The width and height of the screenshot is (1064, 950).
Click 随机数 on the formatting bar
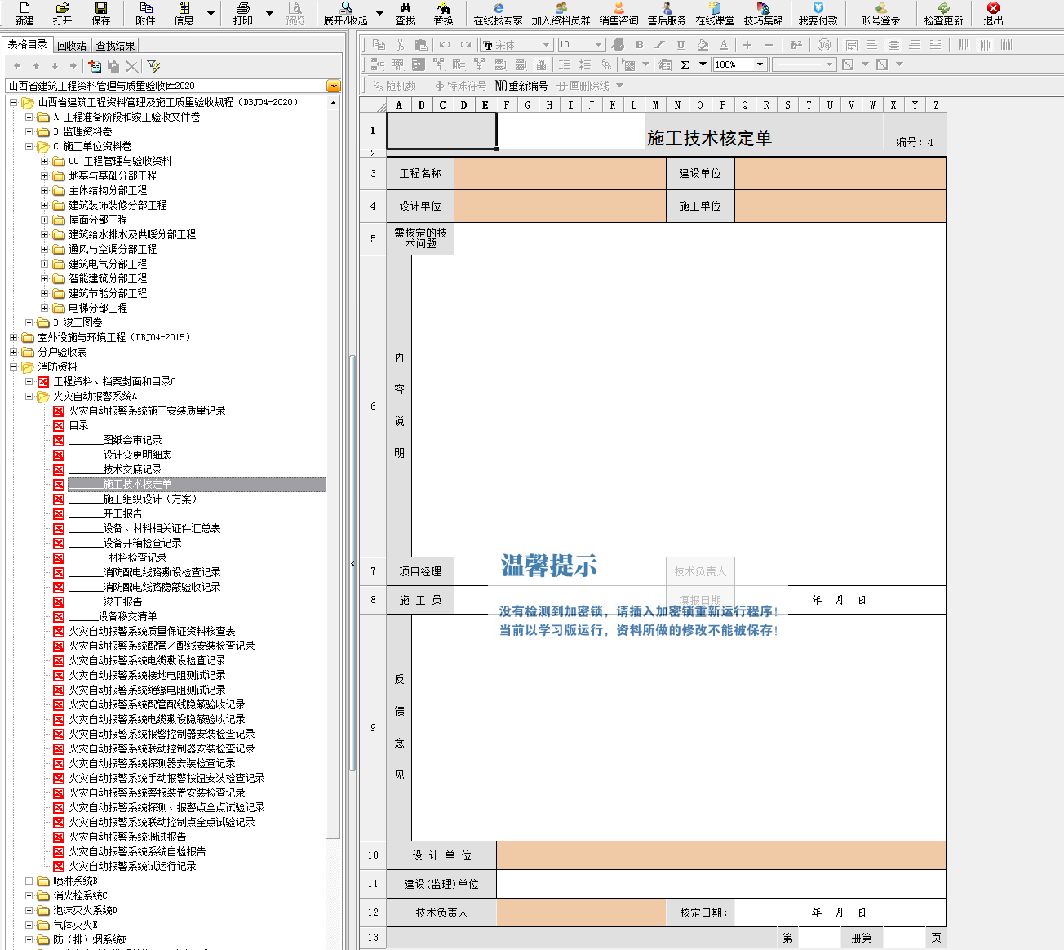click(x=394, y=86)
